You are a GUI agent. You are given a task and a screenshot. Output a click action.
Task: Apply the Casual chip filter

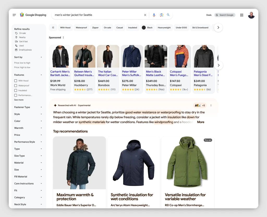click(x=119, y=27)
